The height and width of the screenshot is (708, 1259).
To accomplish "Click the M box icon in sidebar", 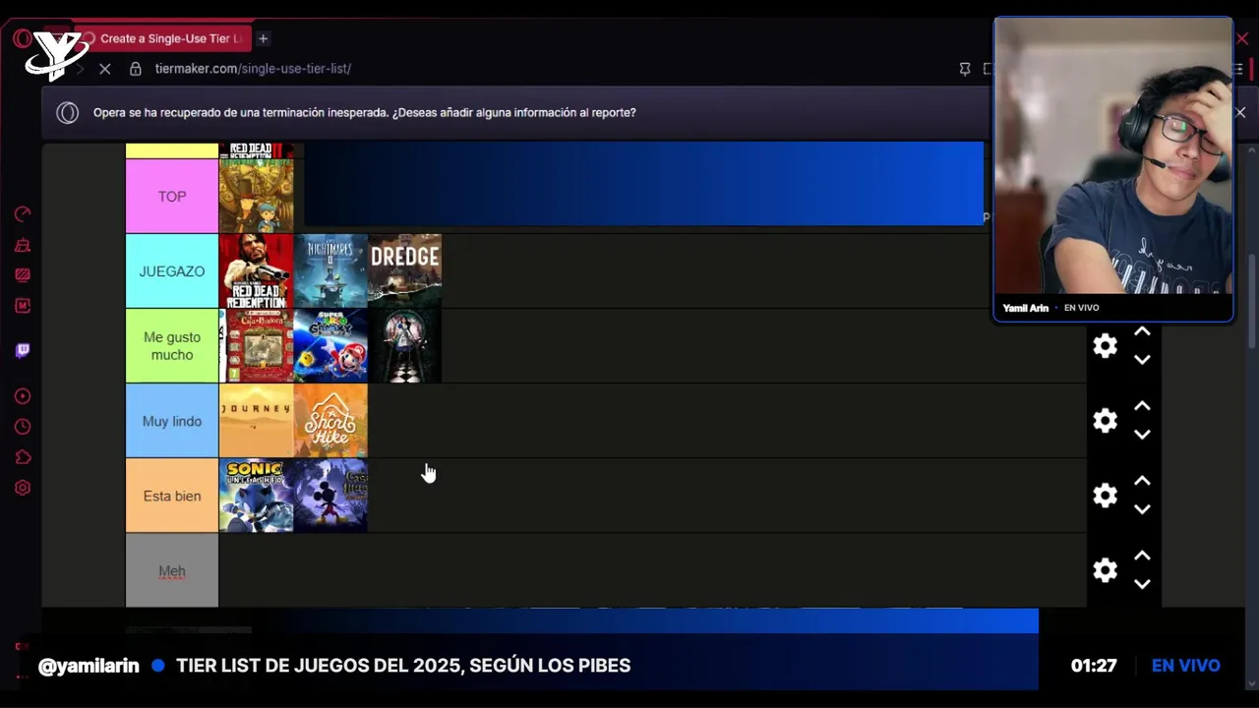I will (23, 306).
